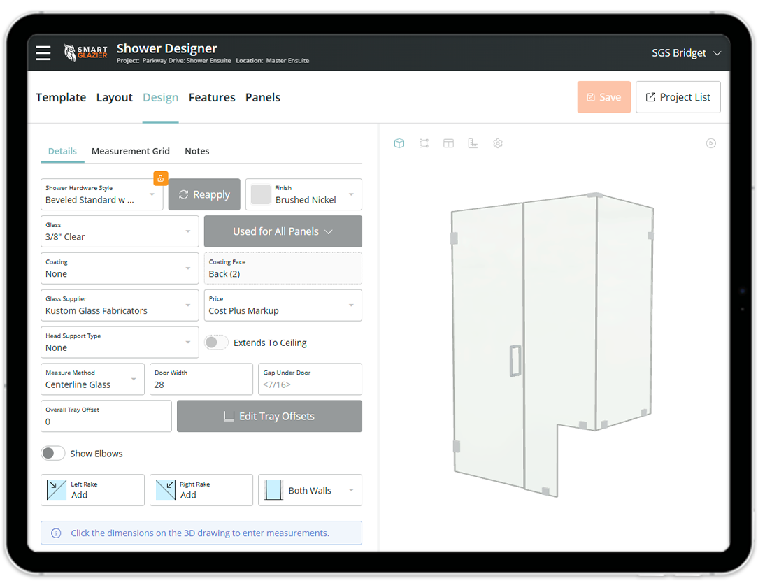Open the Measurement Grid sub-tab
758x583 pixels.
(131, 151)
